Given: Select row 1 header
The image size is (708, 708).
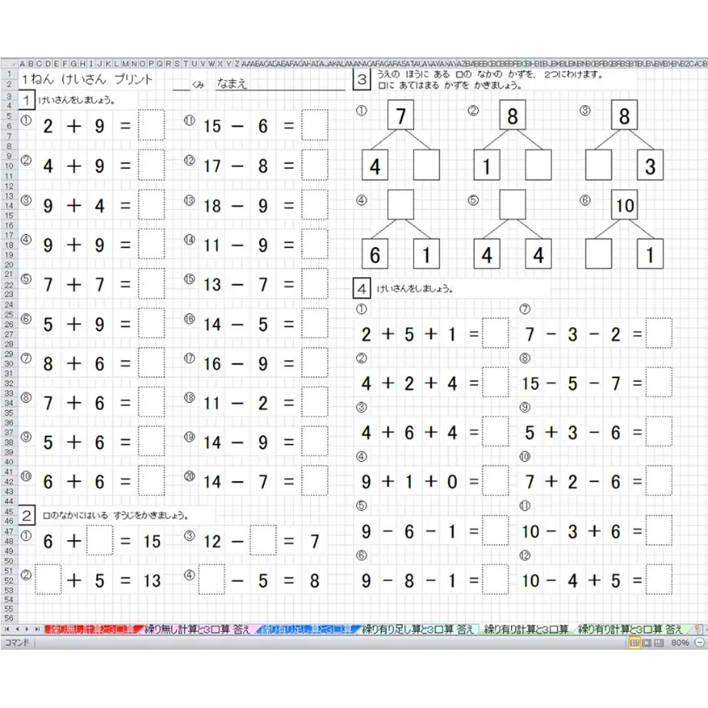Looking at the screenshot, I should coord(9,74).
